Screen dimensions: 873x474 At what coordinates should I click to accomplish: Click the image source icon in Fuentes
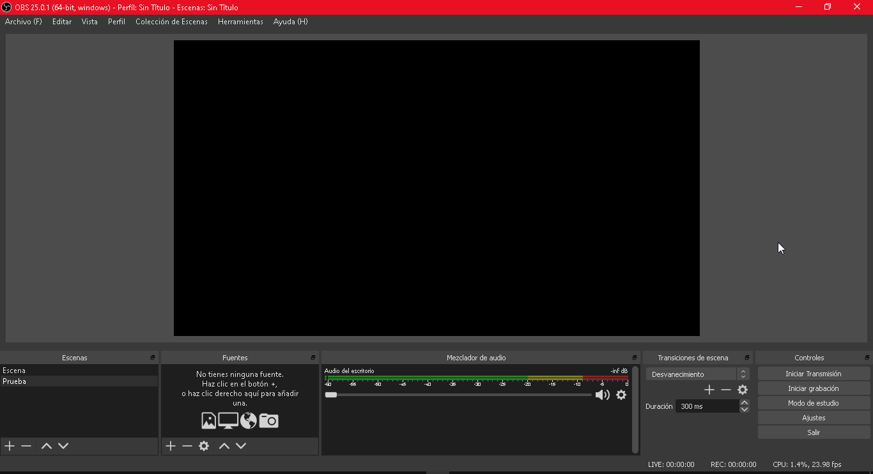coord(208,420)
